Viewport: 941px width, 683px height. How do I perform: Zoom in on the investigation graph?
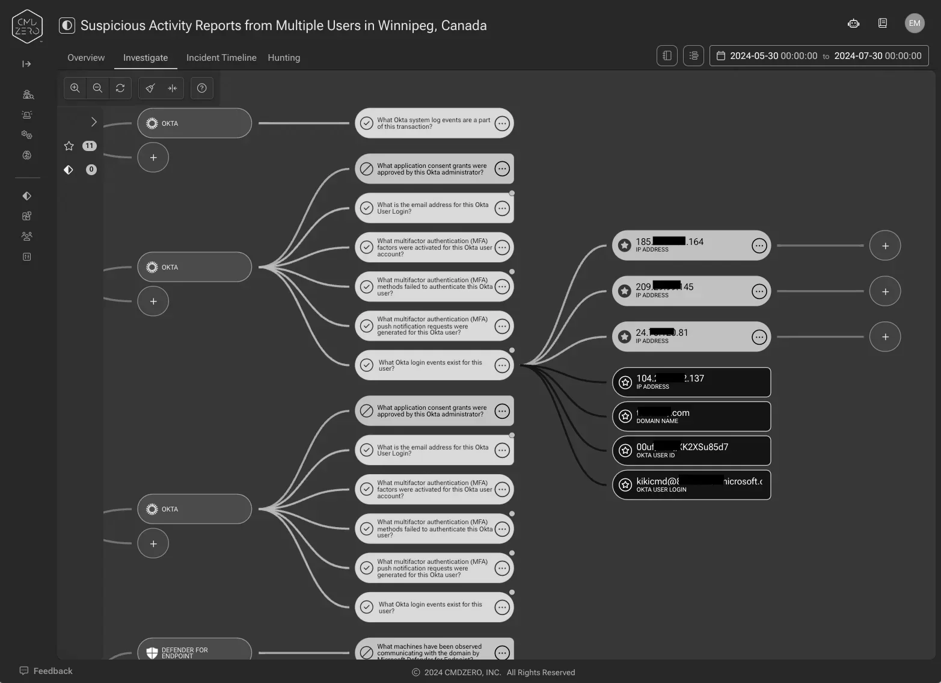coord(75,88)
